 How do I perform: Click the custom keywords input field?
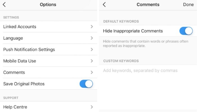[140, 71]
